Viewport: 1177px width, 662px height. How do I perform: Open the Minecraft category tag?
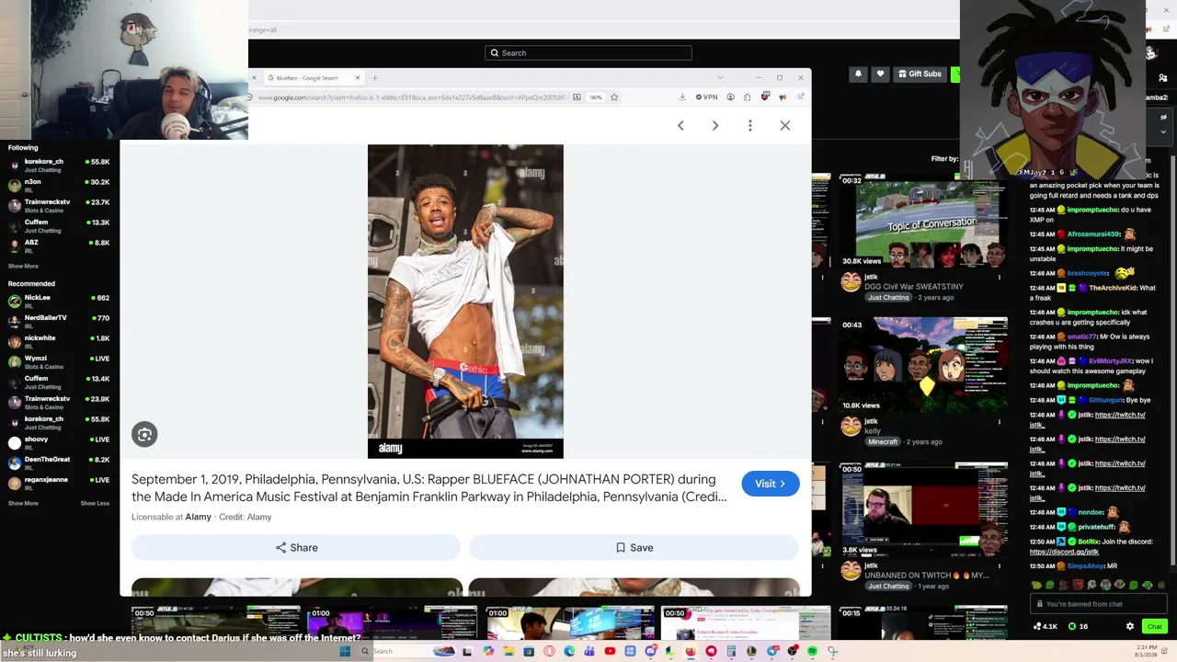coord(883,441)
